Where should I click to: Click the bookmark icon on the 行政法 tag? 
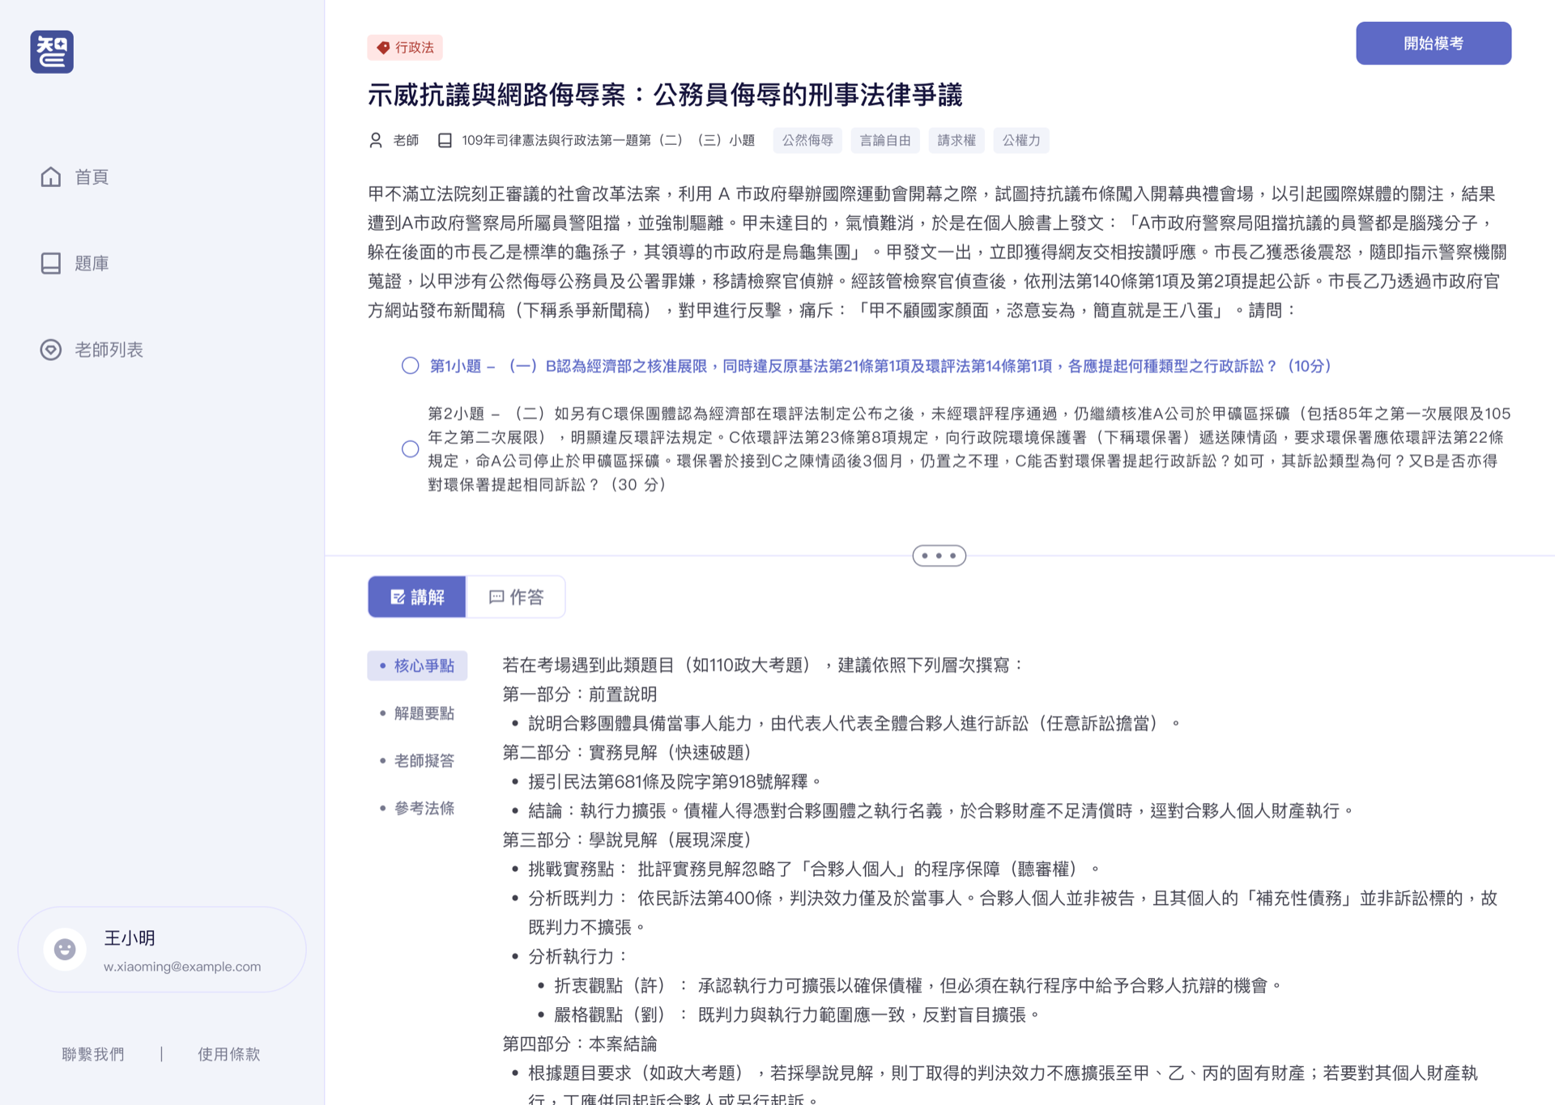[382, 48]
